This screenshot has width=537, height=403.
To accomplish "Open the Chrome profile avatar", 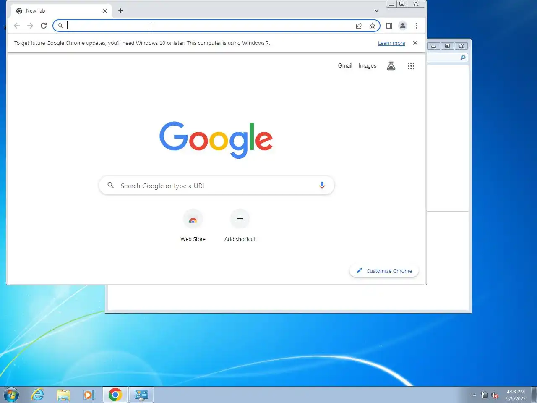I will click(403, 26).
